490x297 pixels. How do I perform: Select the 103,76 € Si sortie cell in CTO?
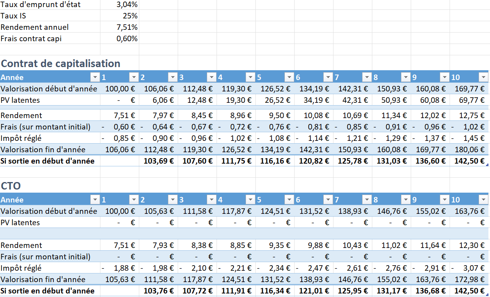click(x=159, y=291)
